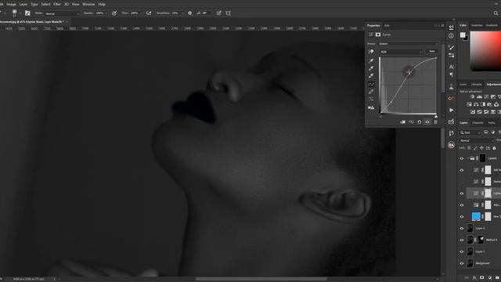The image size is (501, 282).
Task: Click the Auto button in Curves
Action: (432, 51)
